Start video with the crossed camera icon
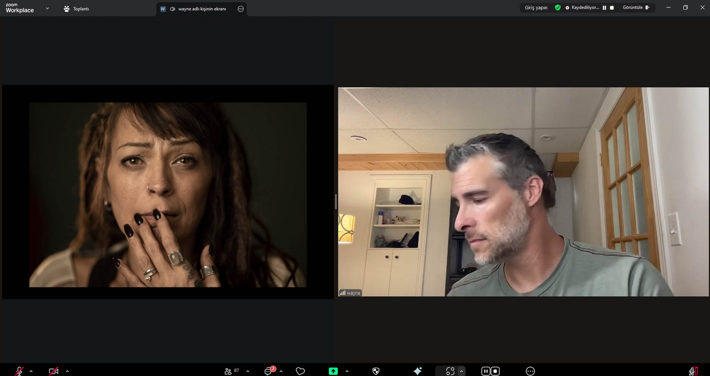Image resolution: width=710 pixels, height=376 pixels. pos(54,371)
